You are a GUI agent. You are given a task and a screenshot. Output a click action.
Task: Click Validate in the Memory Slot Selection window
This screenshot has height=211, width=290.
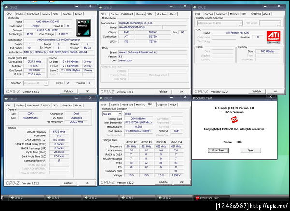[x=163, y=182]
